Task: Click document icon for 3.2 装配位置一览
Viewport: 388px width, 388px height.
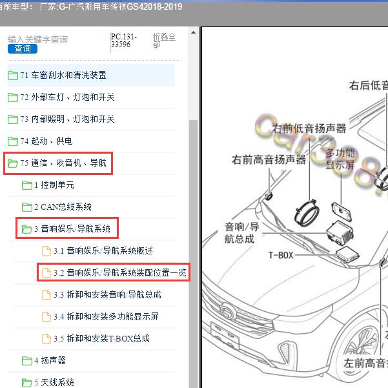Action: 46,273
